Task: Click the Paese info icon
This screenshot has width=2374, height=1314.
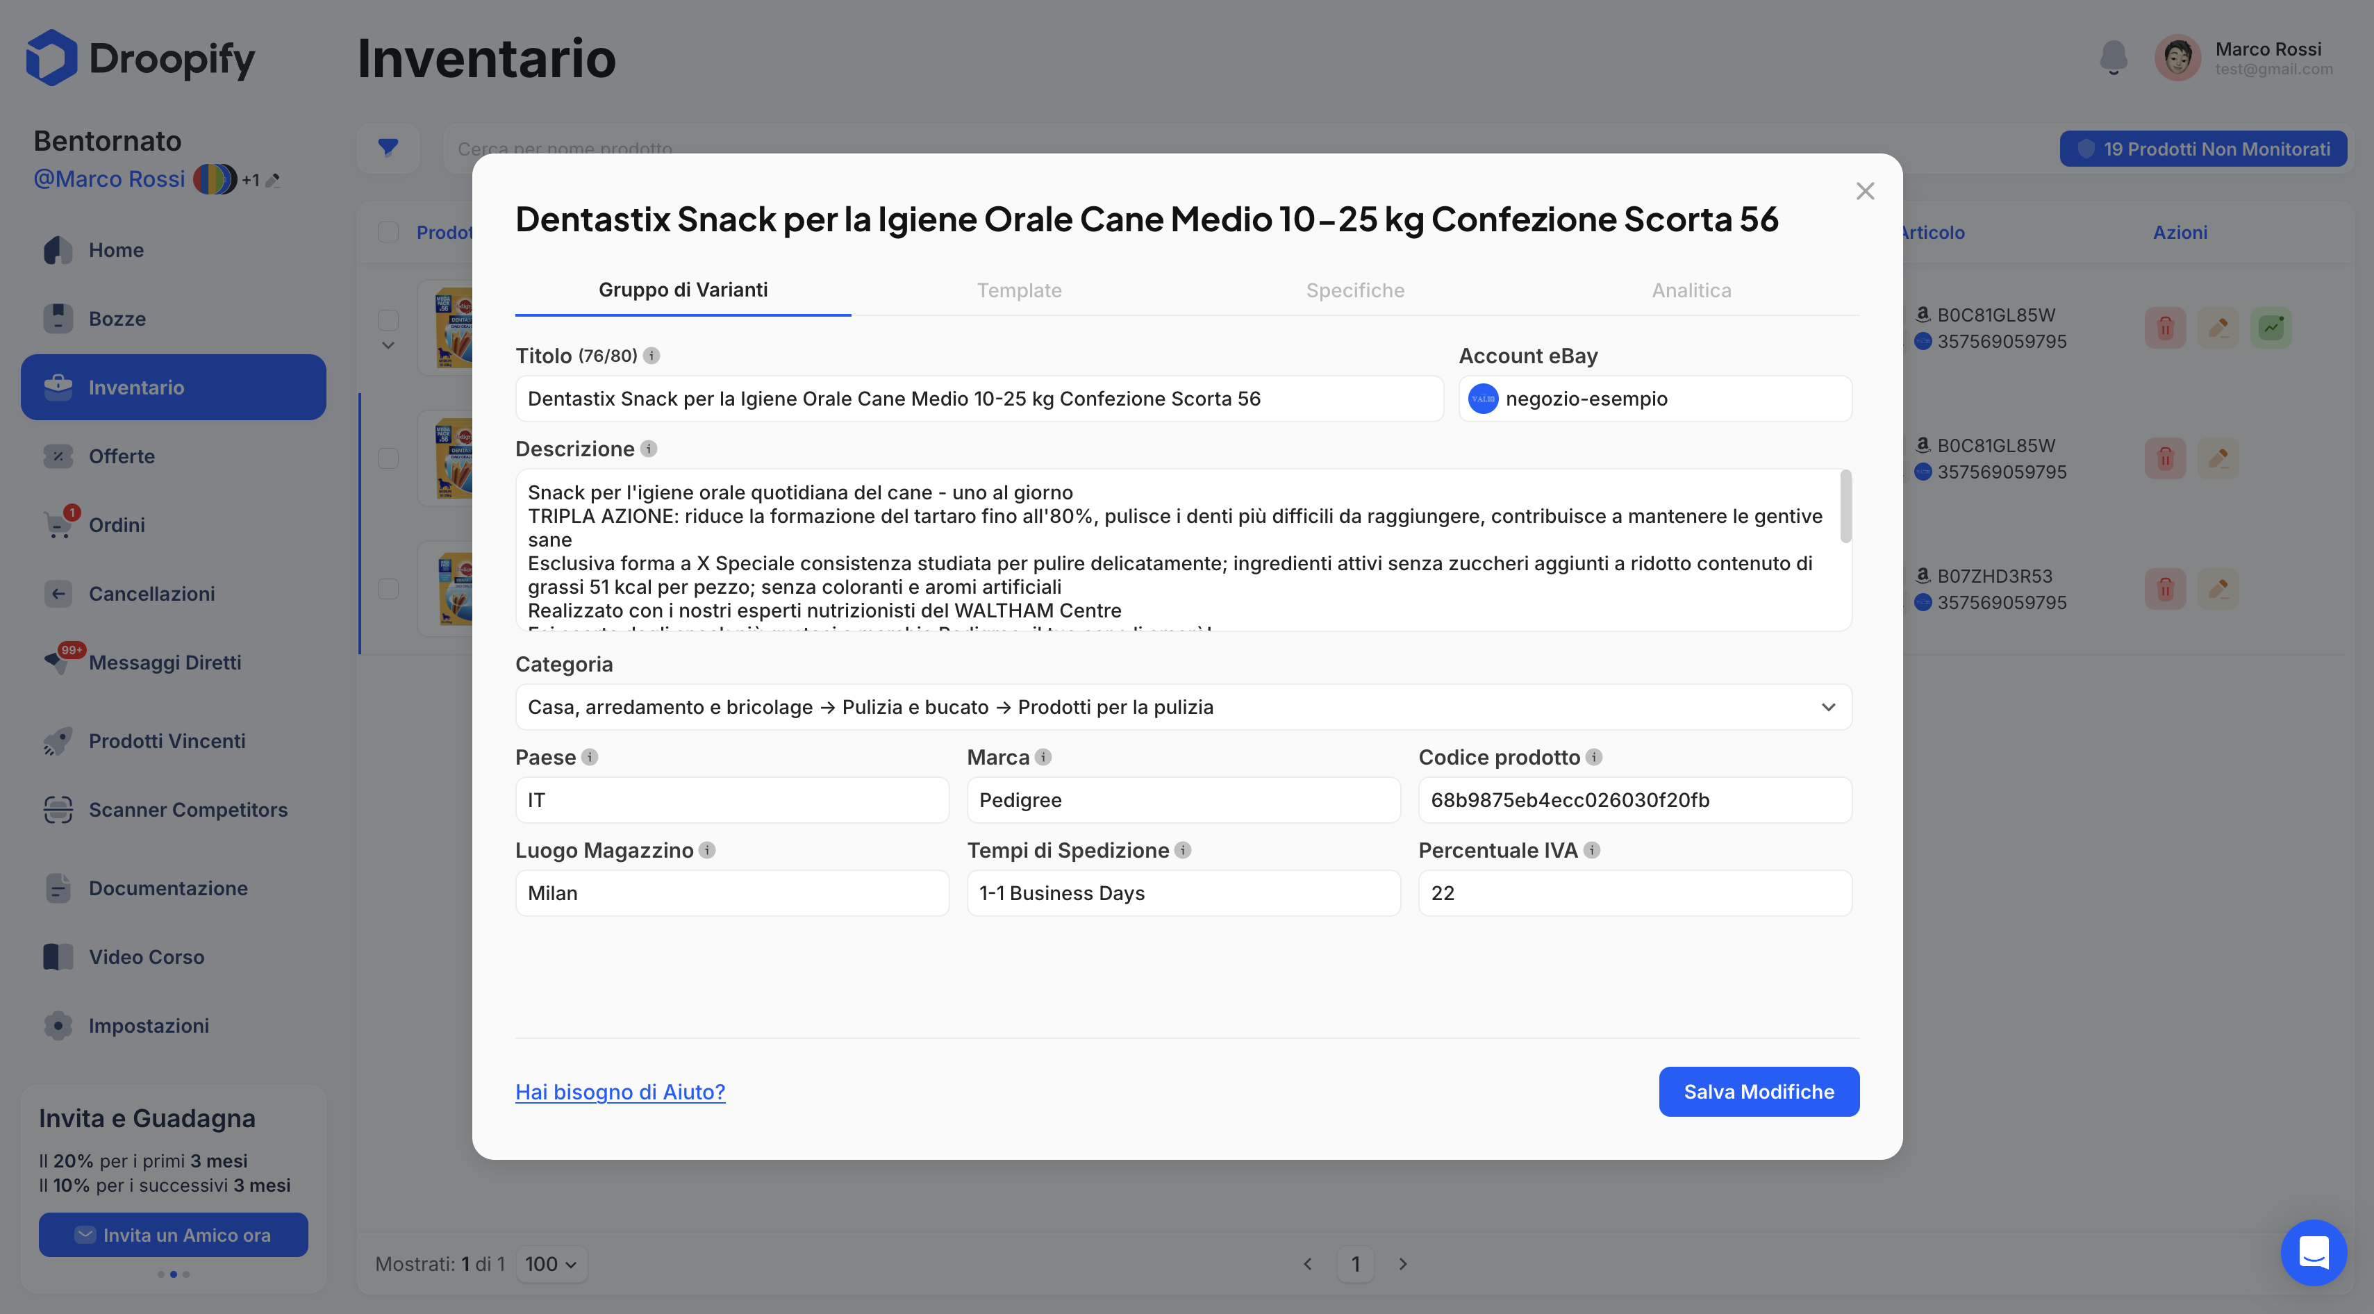Action: (590, 758)
